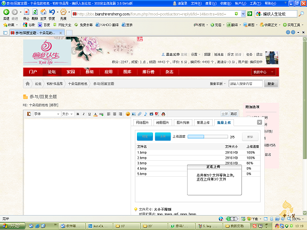Select the 3.bmp row in the file list
This screenshot has height=230, width=307.
(198, 163)
